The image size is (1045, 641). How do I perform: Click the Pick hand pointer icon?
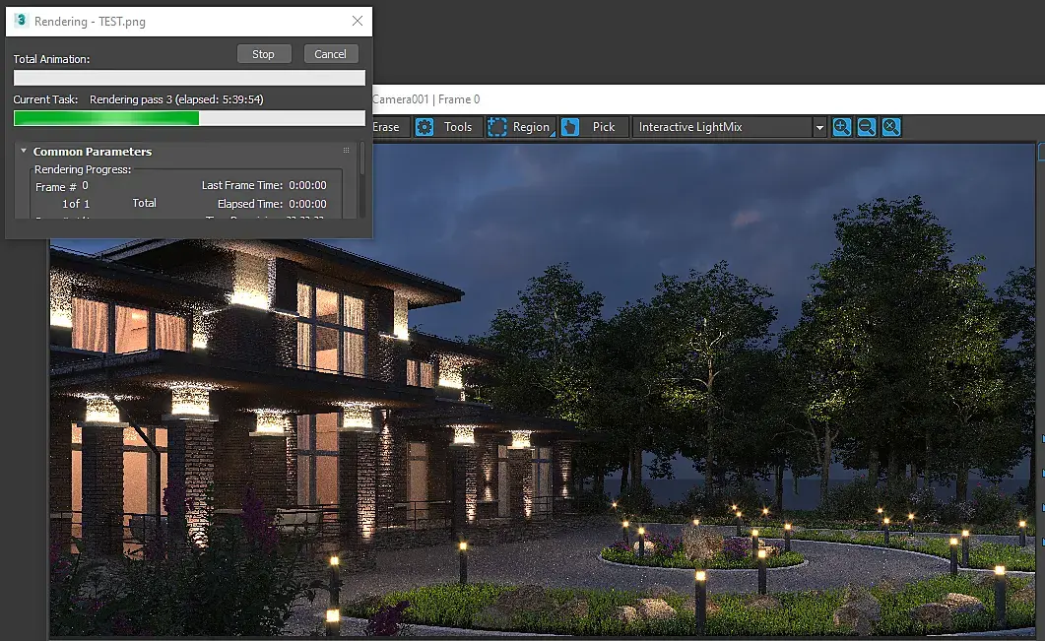[x=570, y=127]
